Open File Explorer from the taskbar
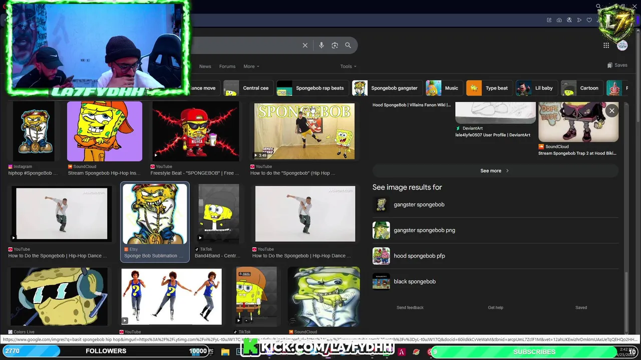The height and width of the screenshot is (360, 641). coord(225,352)
